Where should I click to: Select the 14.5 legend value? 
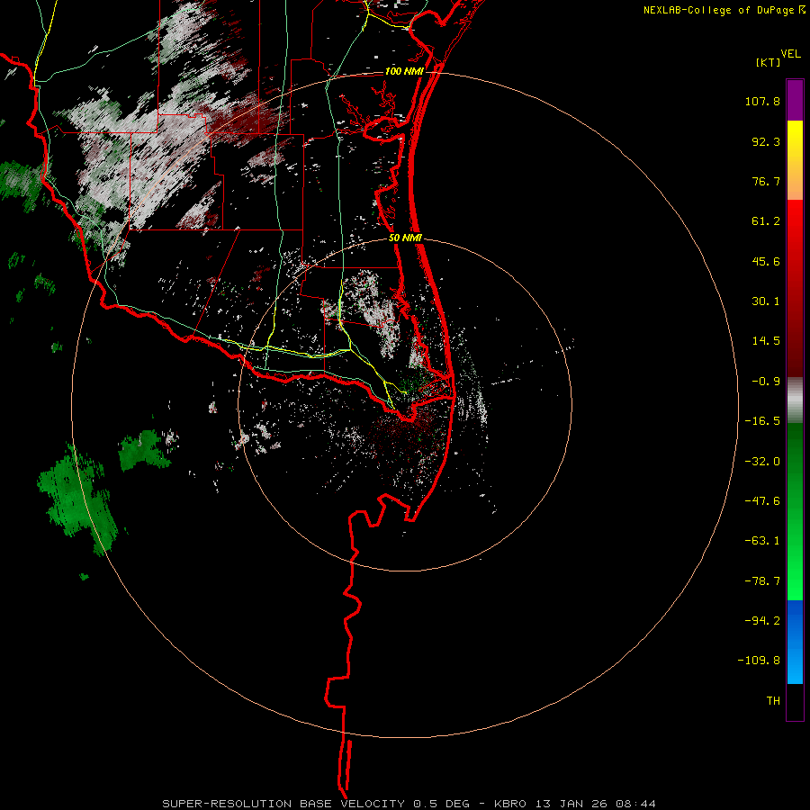pos(766,341)
